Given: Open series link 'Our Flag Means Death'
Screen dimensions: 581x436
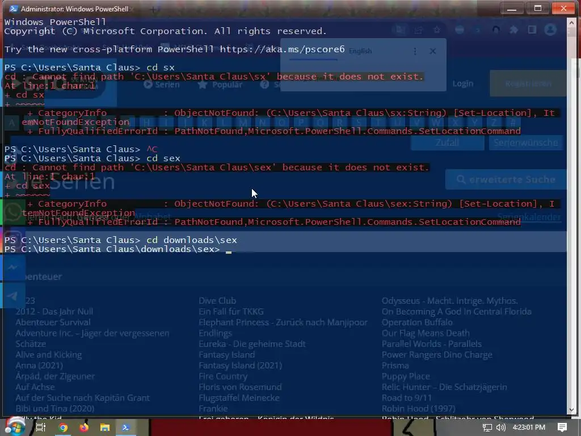Looking at the screenshot, I should tap(426, 333).
